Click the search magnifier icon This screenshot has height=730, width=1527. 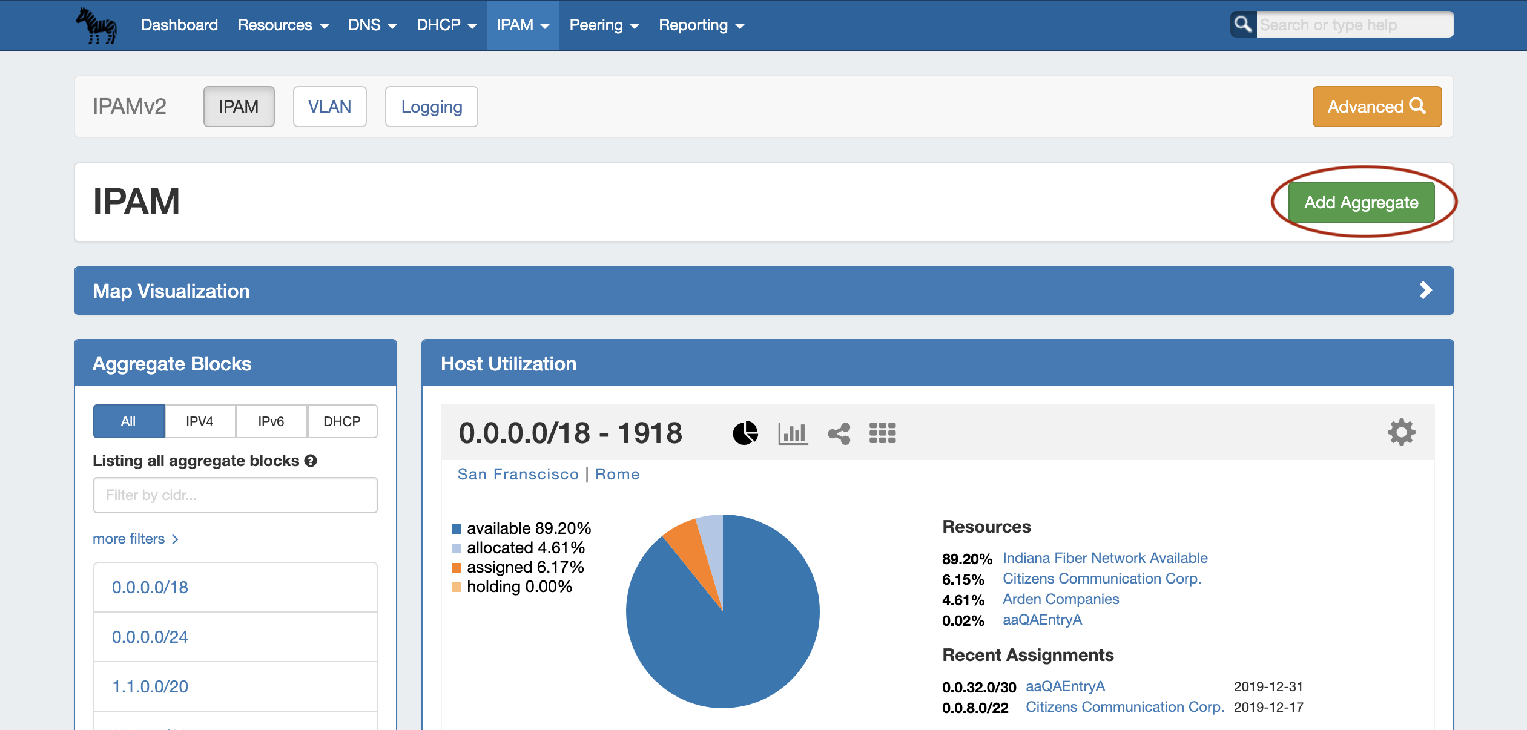pyautogui.click(x=1243, y=25)
